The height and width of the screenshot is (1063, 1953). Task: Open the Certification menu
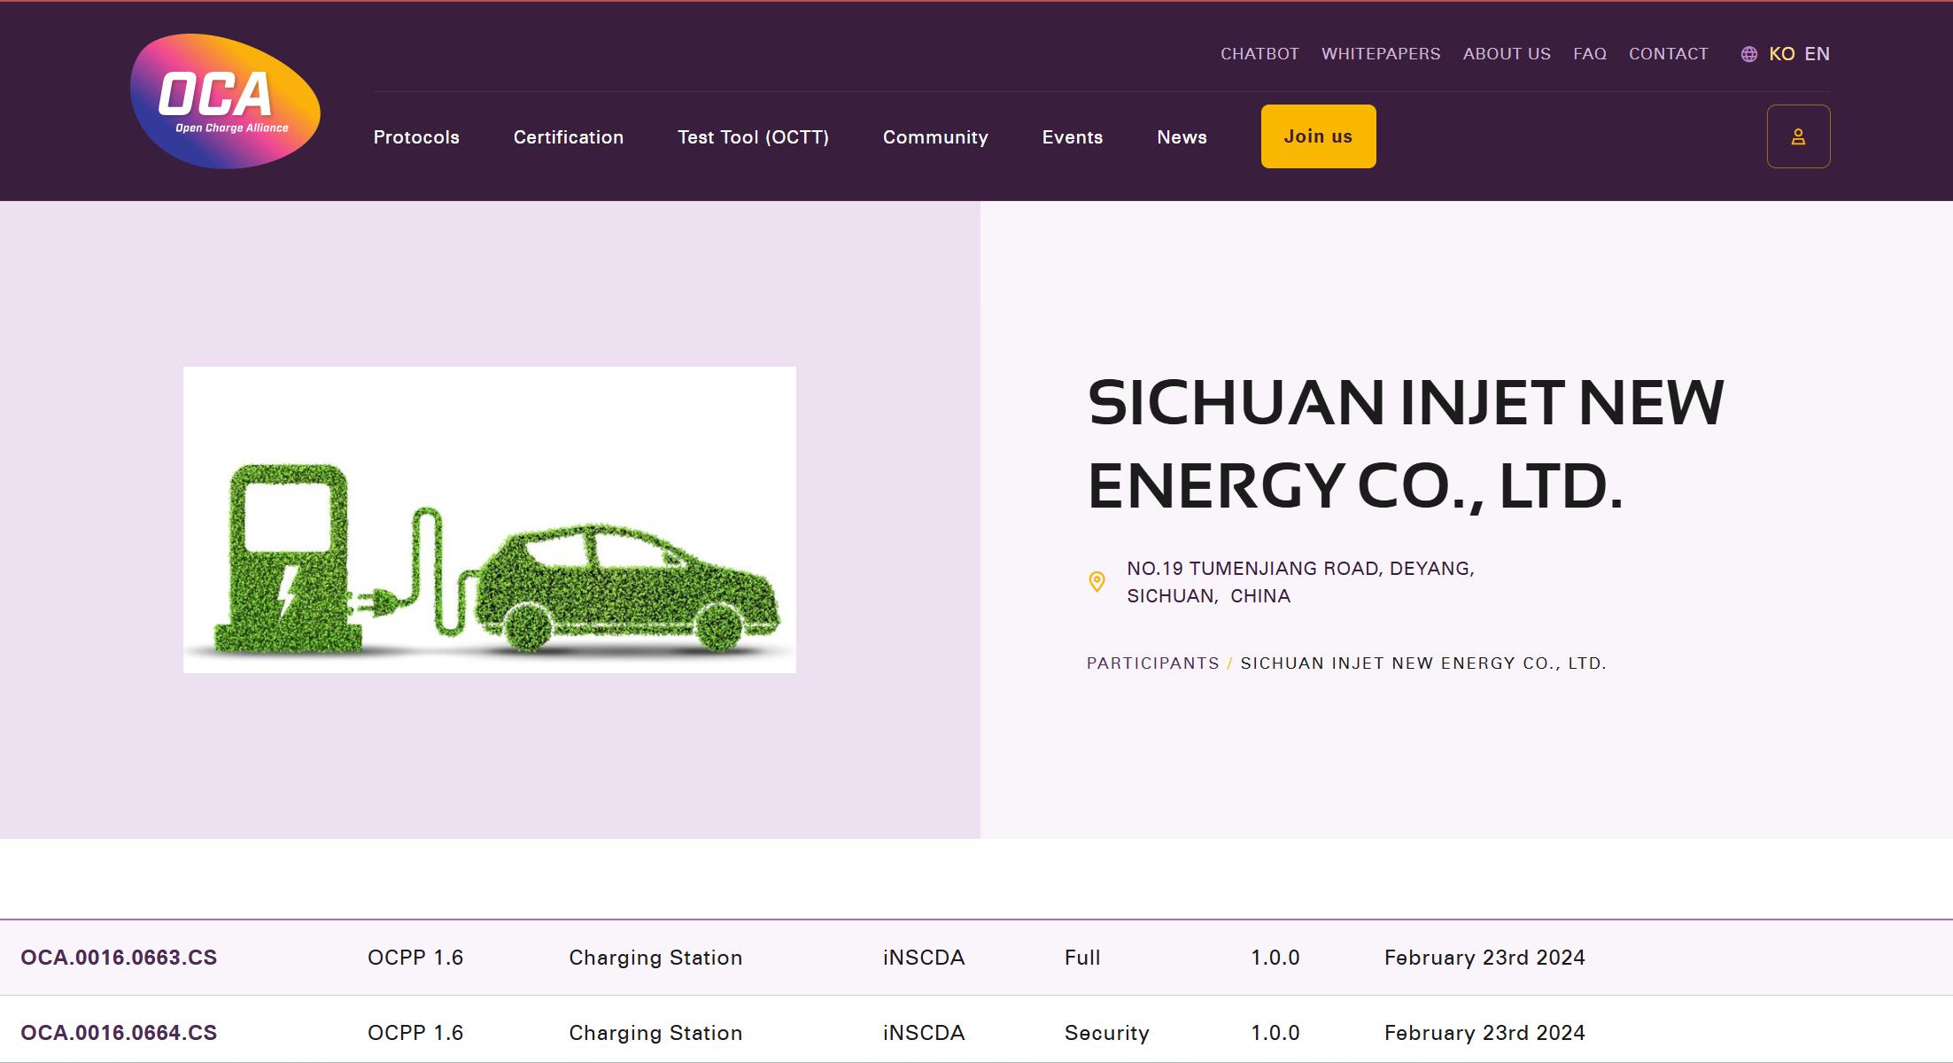[x=569, y=137]
